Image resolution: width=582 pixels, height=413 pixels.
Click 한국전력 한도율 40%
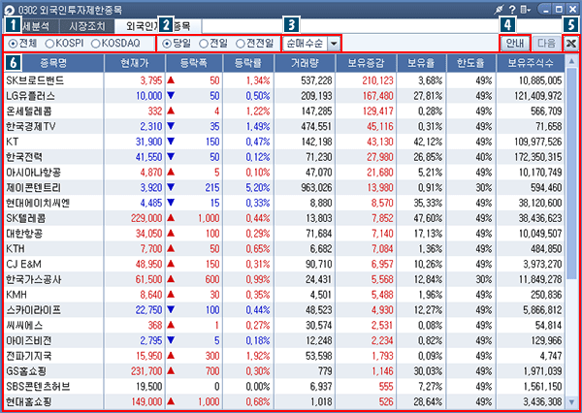(x=484, y=157)
